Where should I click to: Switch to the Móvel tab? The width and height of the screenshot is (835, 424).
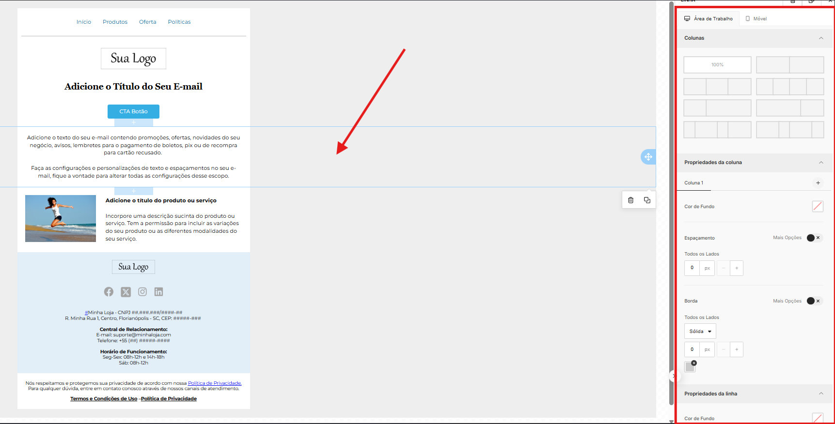756,19
